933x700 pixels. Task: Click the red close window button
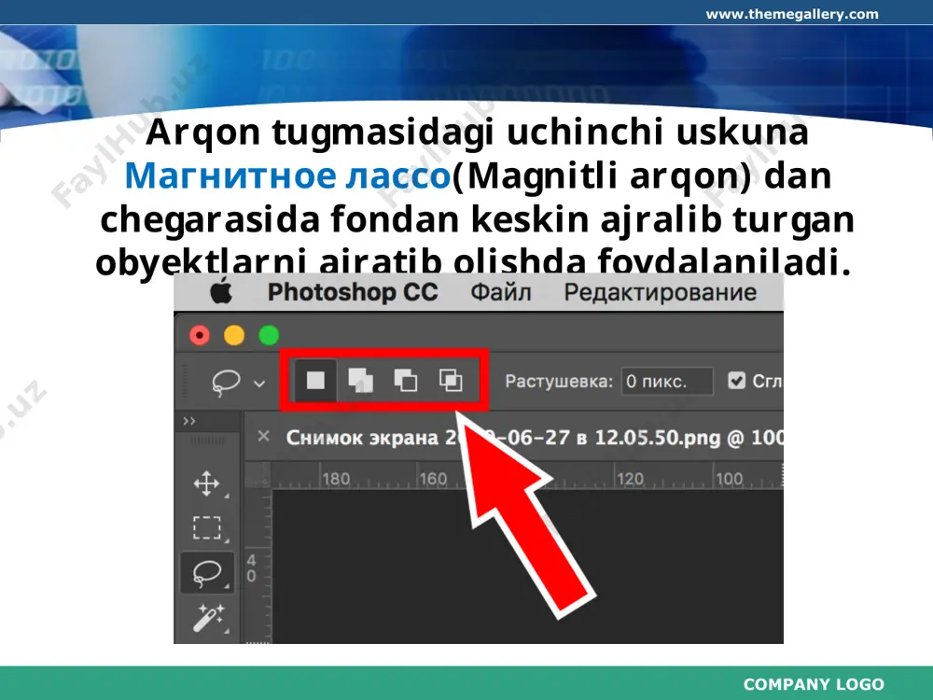[200, 336]
